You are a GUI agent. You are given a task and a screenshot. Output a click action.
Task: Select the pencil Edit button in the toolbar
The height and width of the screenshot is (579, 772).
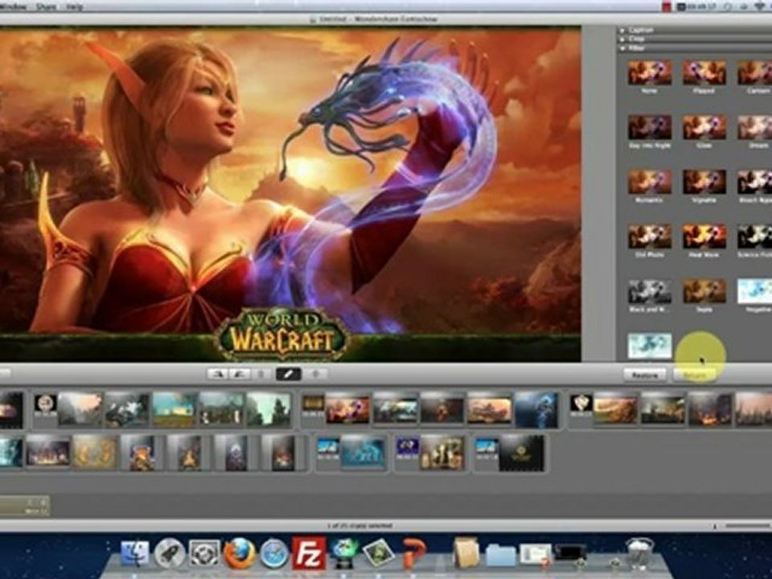289,374
